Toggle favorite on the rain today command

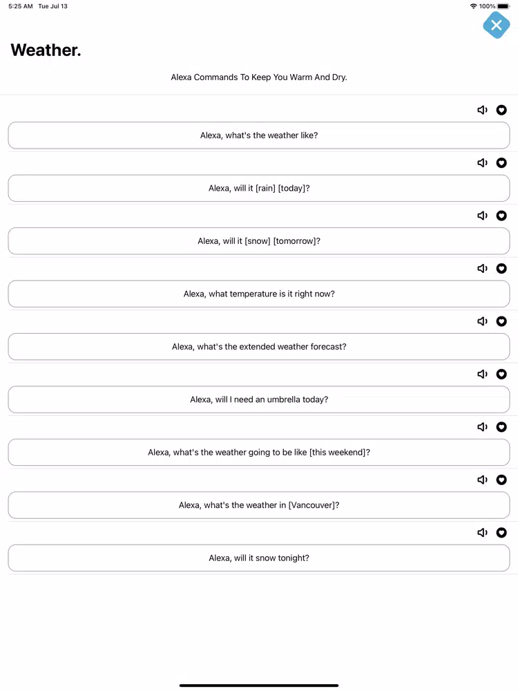(x=501, y=163)
